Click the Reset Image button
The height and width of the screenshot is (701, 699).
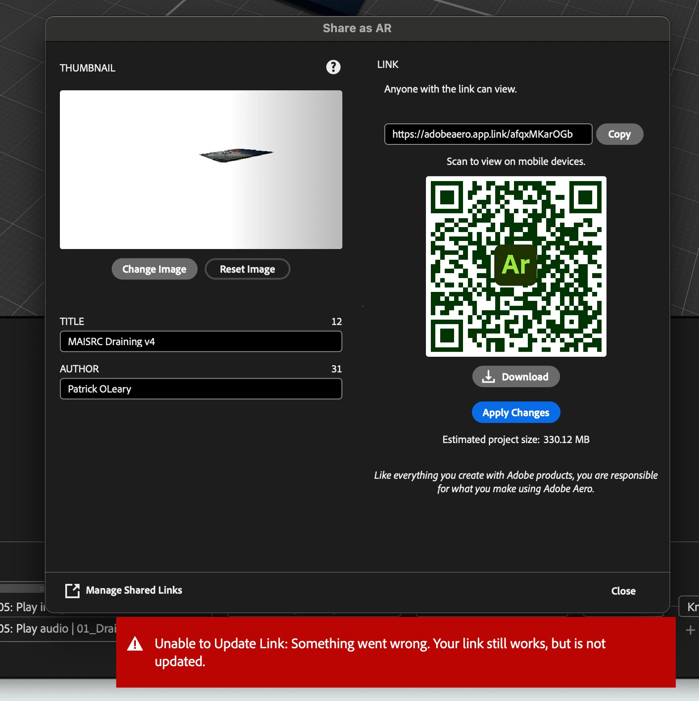tap(248, 269)
